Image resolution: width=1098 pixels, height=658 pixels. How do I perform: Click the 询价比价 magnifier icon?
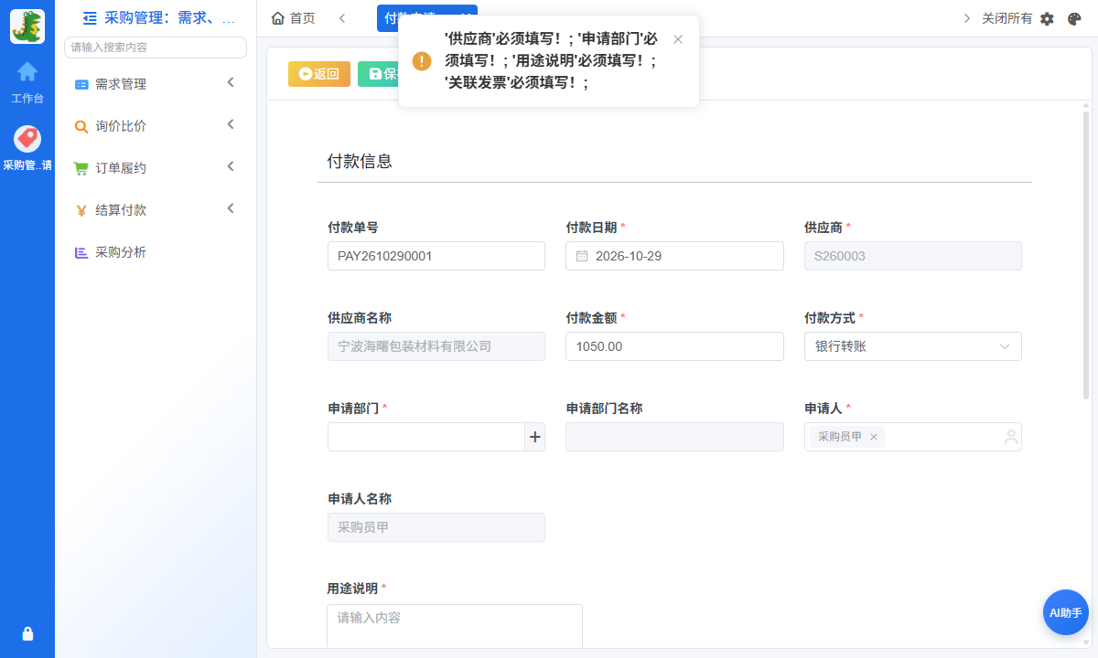coord(81,126)
